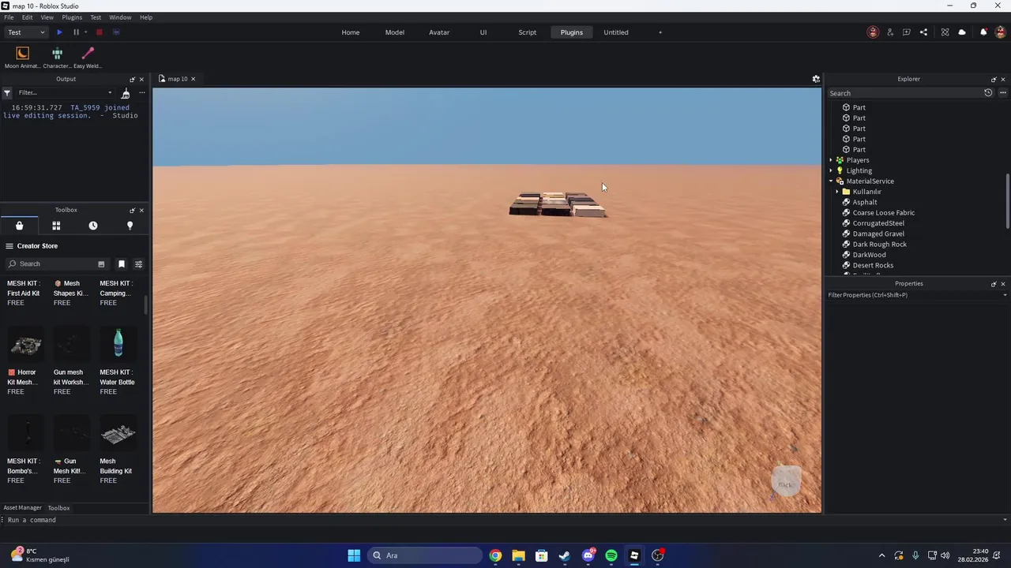Click the Share icon in top bar
The image size is (1011, 568).
click(x=923, y=32)
